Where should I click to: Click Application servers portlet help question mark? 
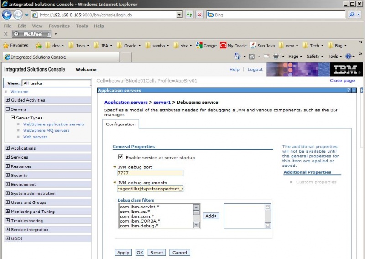pos(349,90)
